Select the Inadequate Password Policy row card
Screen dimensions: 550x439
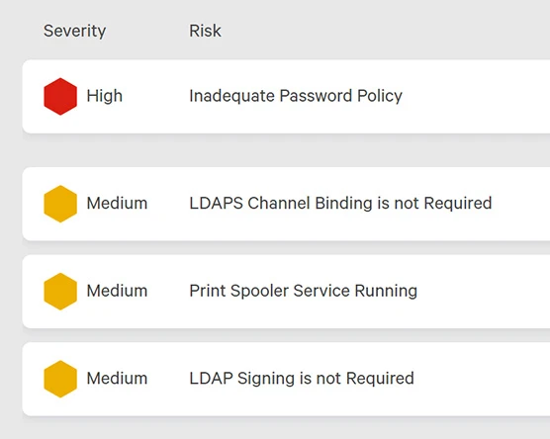pos(286,97)
